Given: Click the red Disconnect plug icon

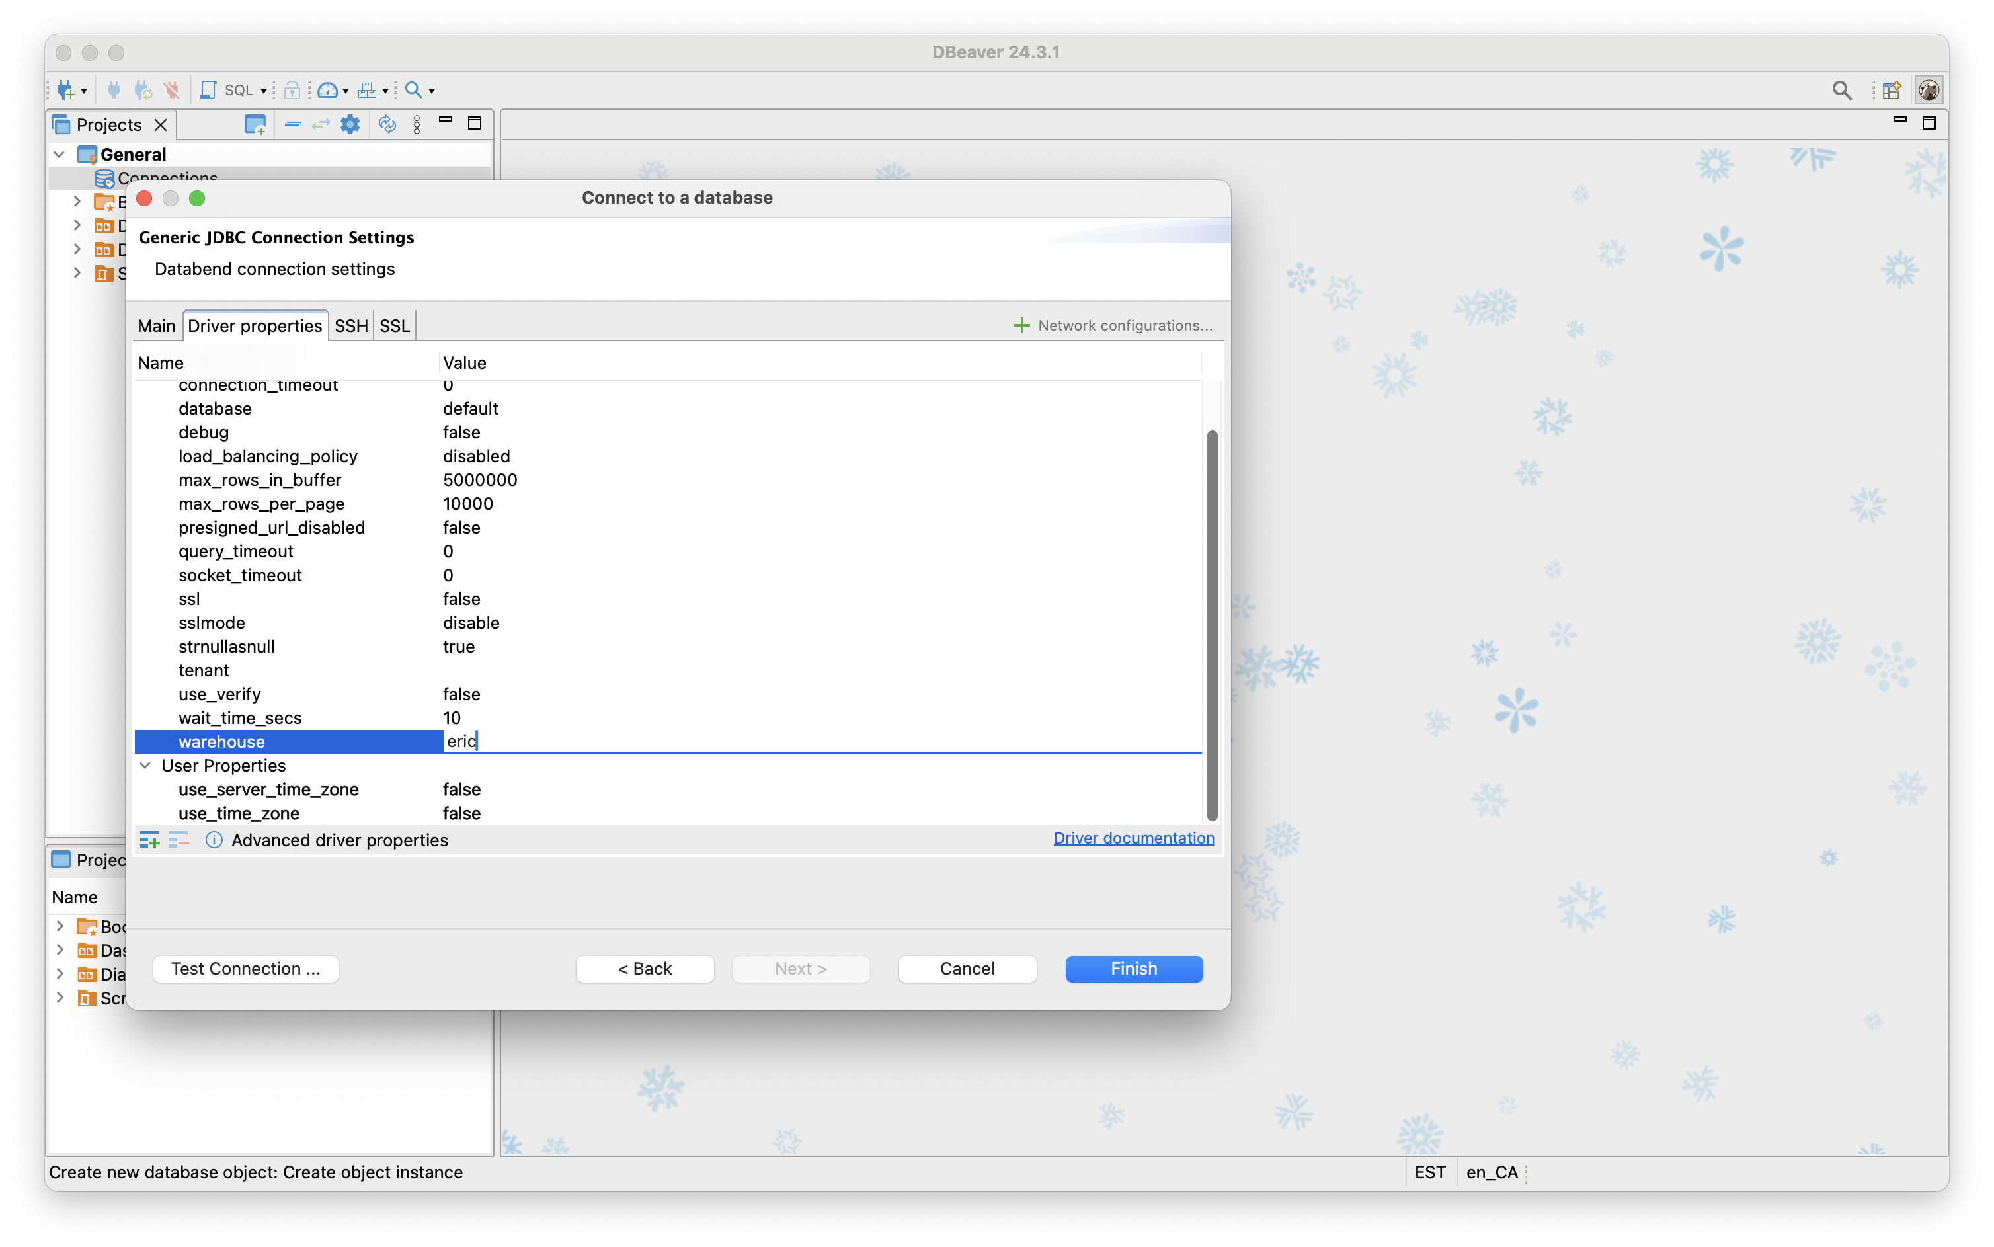Looking at the screenshot, I should point(171,90).
